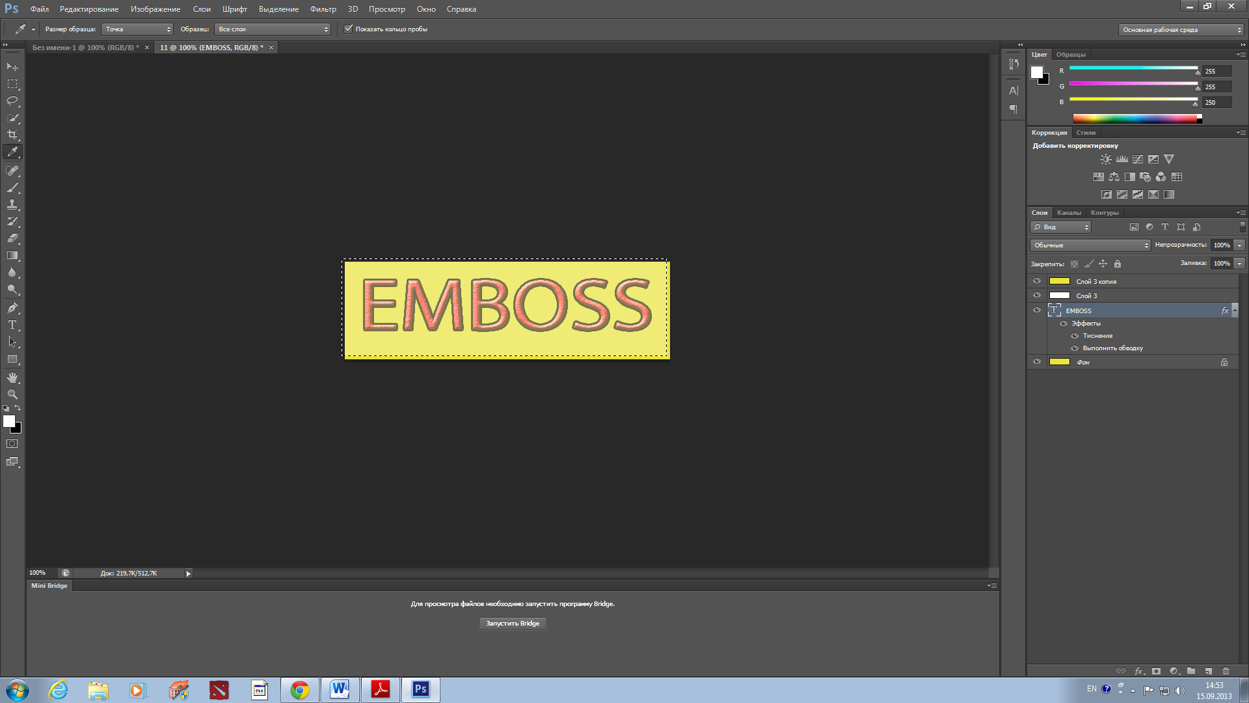The width and height of the screenshot is (1249, 703).
Task: Select the Hand tool
Action: click(x=12, y=378)
